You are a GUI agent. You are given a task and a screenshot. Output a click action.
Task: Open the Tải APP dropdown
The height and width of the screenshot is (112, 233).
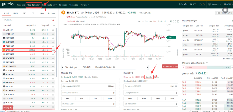click(194, 5)
